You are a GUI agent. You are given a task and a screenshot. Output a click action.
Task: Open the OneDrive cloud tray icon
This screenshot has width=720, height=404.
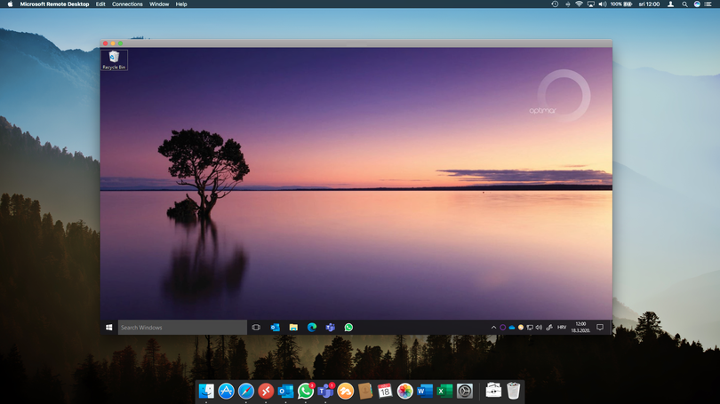(x=511, y=328)
